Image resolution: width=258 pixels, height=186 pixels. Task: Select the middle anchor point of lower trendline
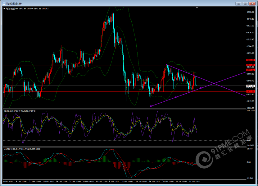[x=176, y=97]
